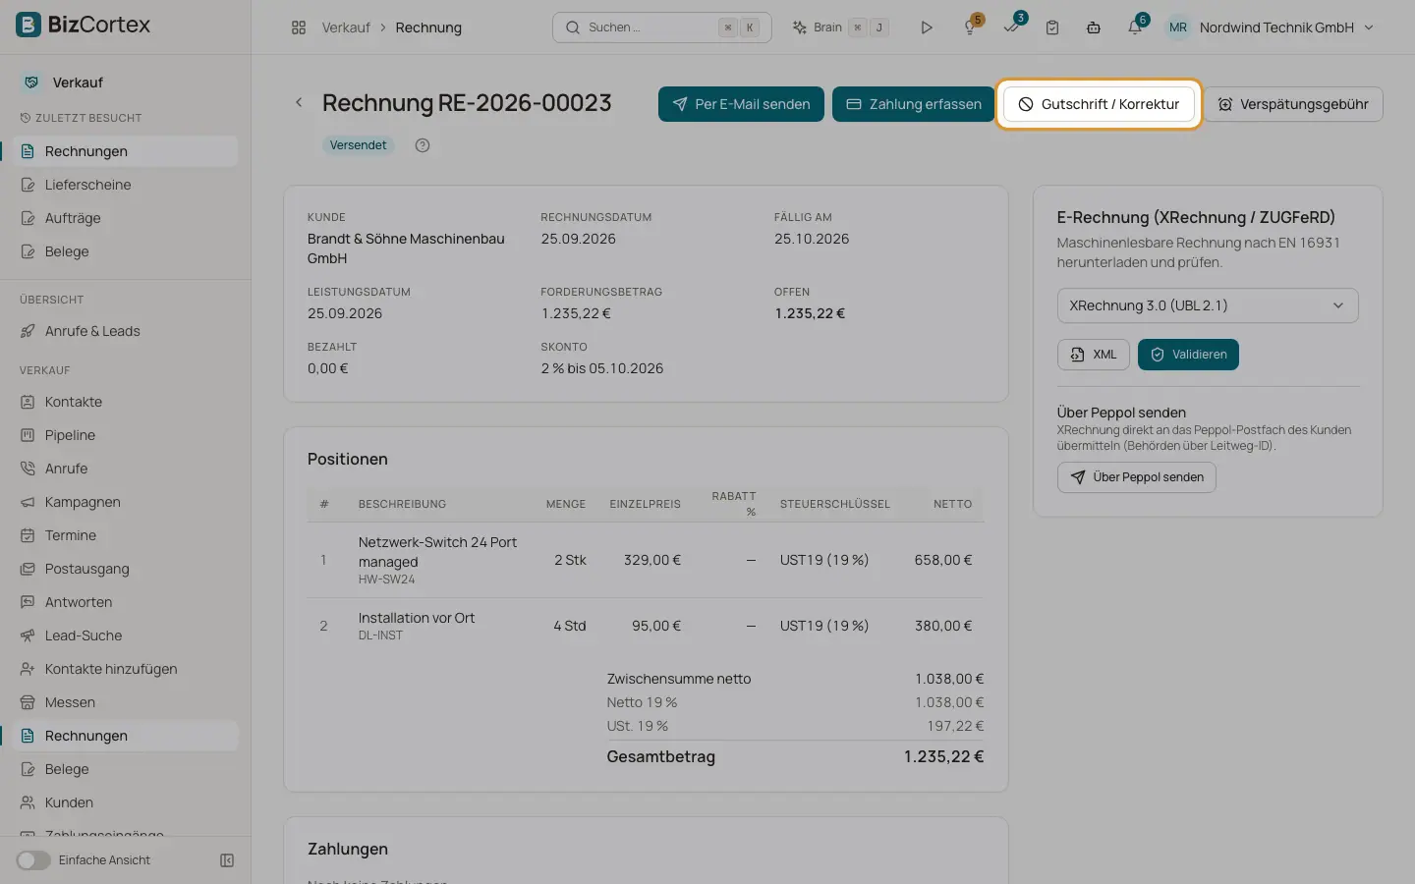Open the lightbulb suggestions with badge 5
The width and height of the screenshot is (1415, 884).
coord(971,28)
